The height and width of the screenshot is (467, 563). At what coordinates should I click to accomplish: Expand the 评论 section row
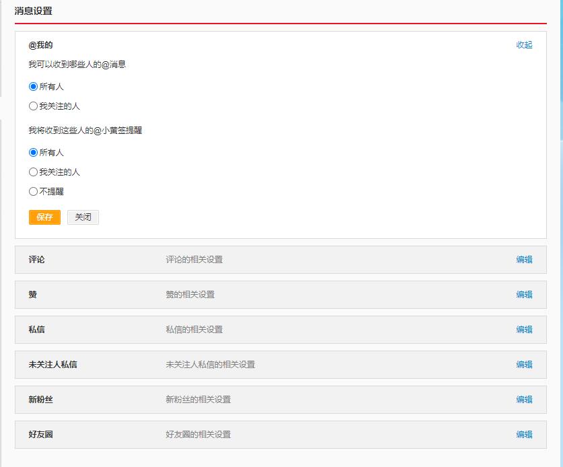(269, 259)
